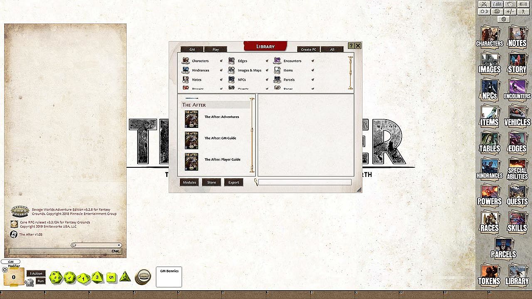The height and width of the screenshot is (299, 532).
Task: Open the Special Abilities sidebar panel
Action: tap(517, 169)
